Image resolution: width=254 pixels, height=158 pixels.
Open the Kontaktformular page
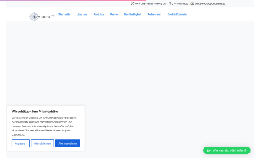[x=177, y=14]
